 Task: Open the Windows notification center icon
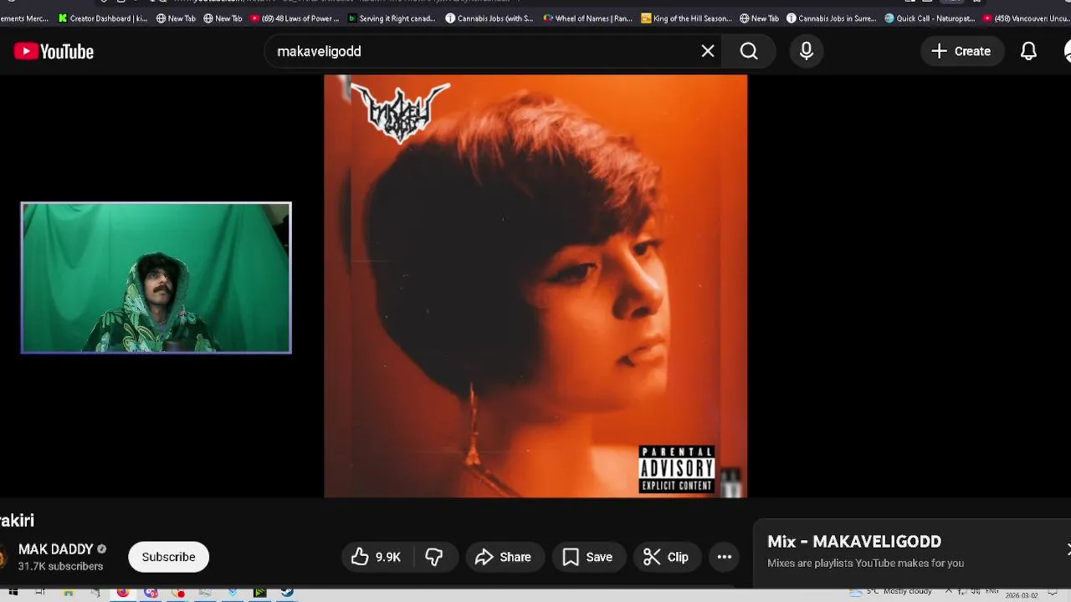point(1053,593)
